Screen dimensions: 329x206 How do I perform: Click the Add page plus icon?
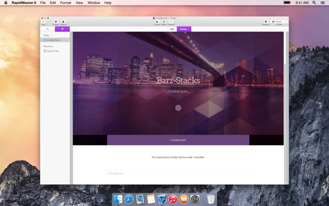(43, 22)
